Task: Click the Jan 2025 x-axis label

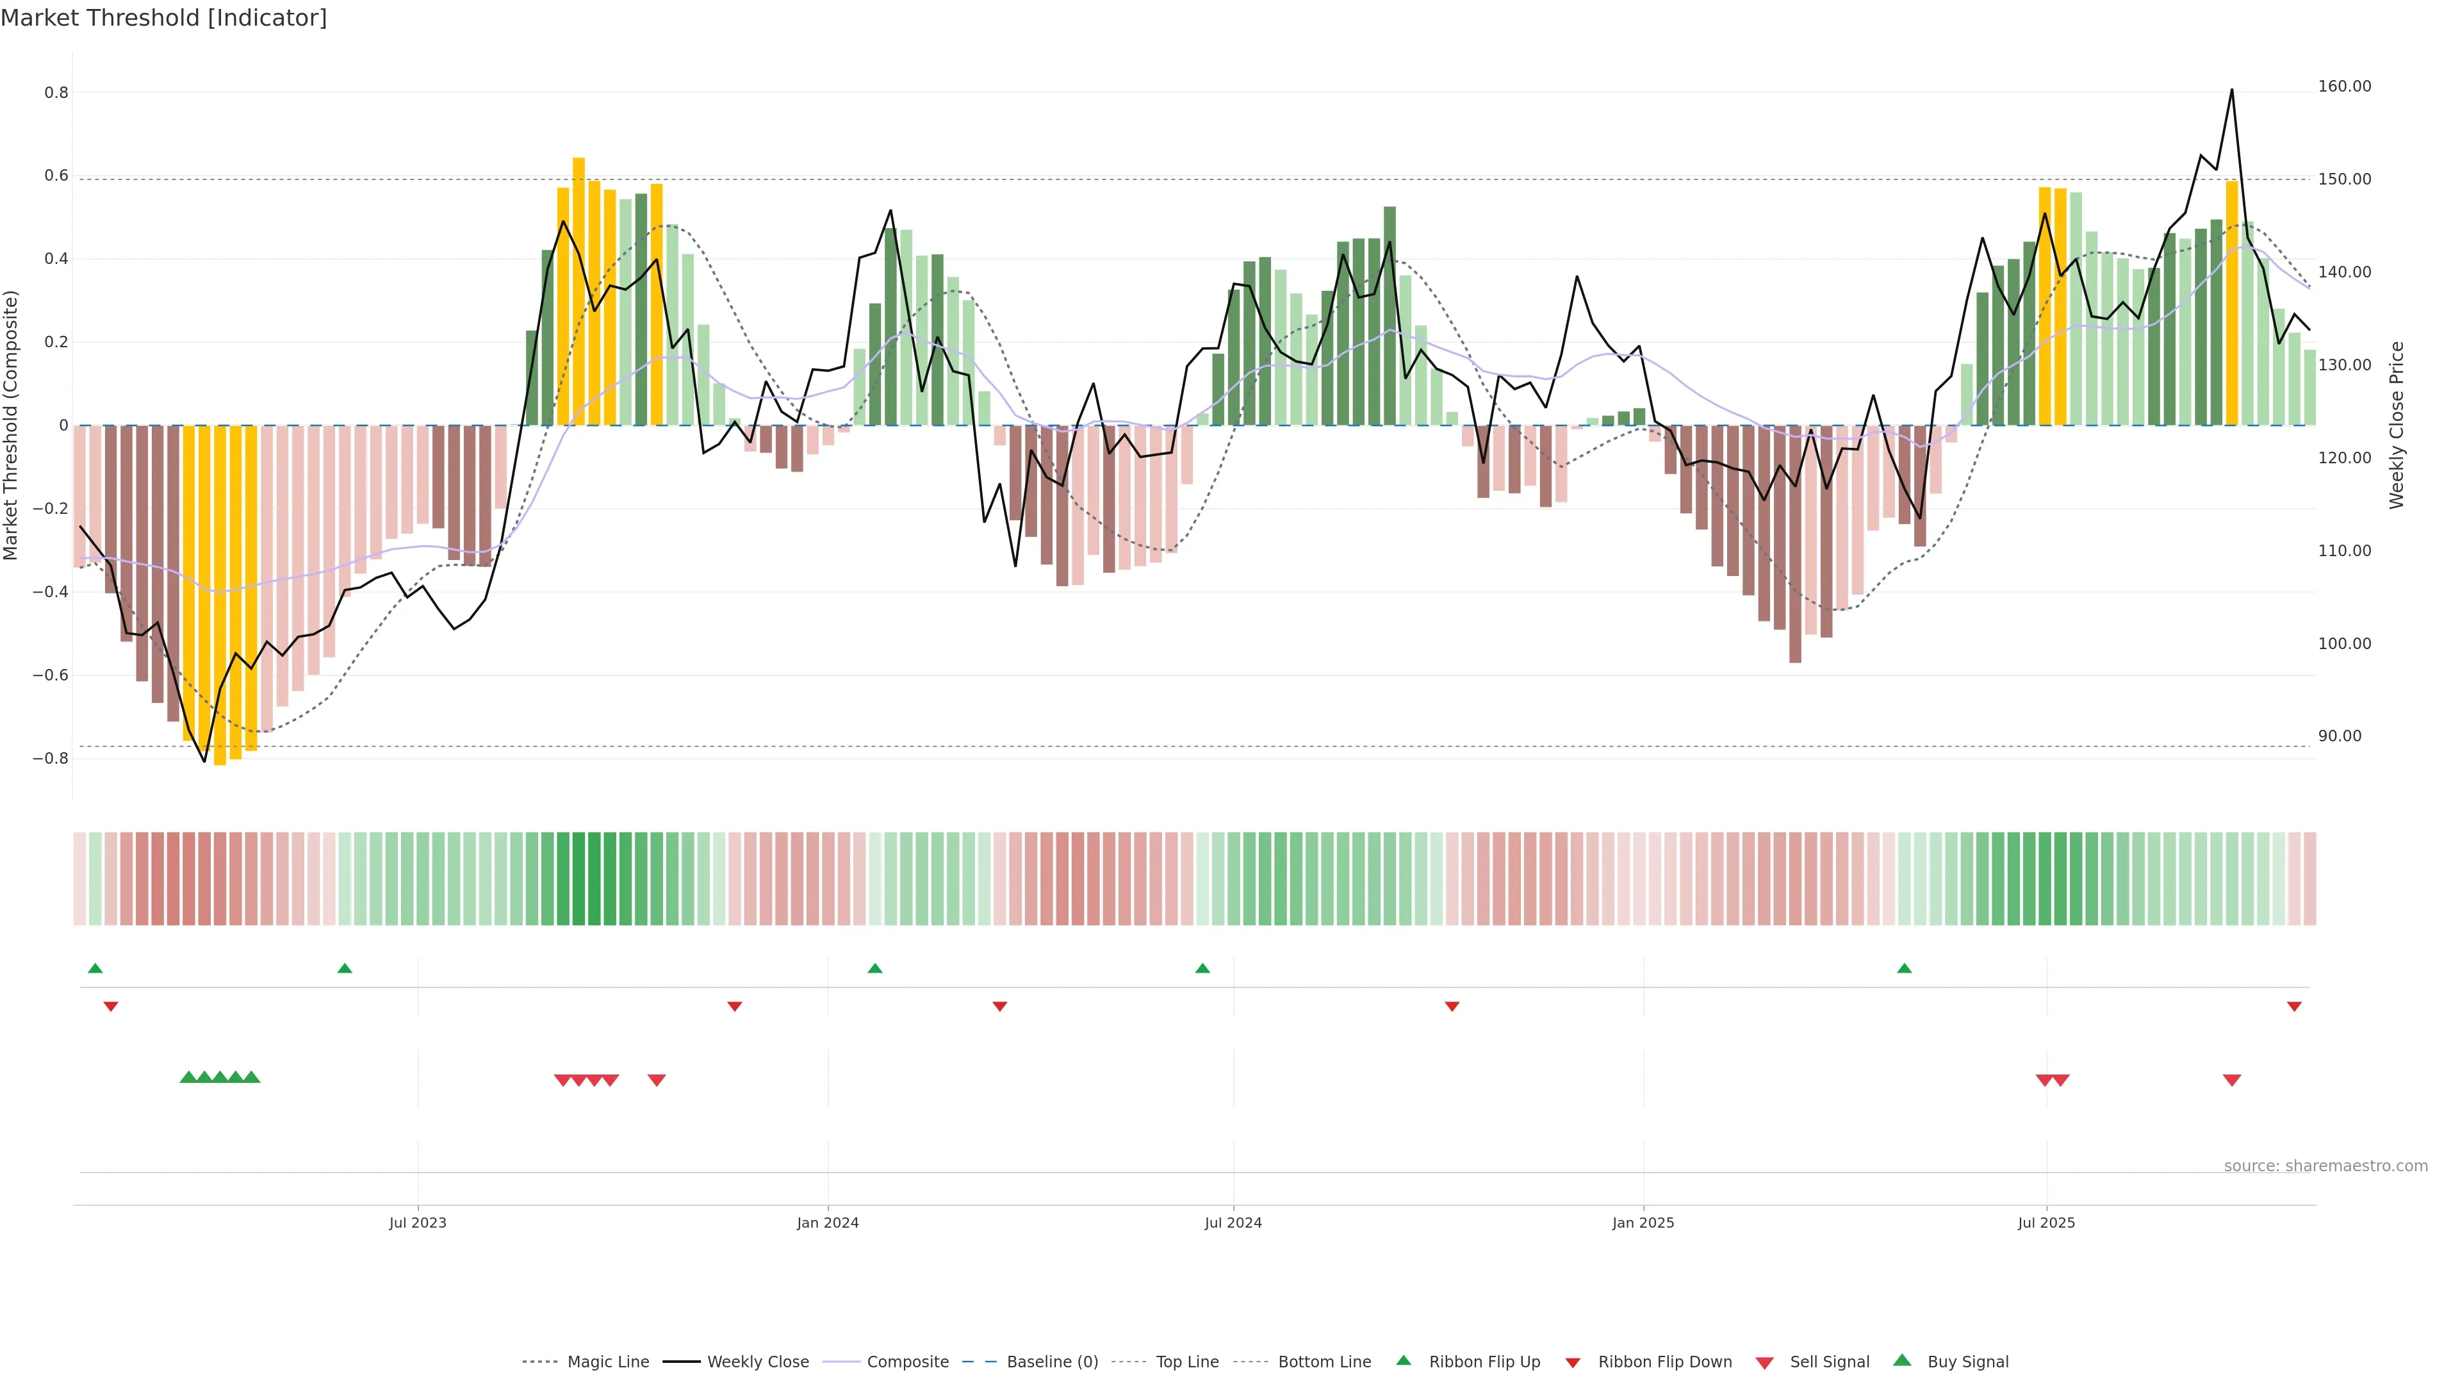Action: click(1643, 1223)
